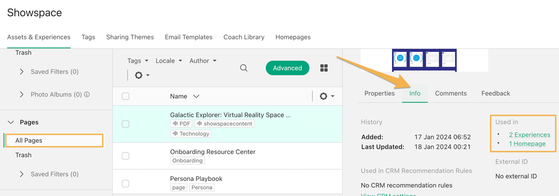This screenshot has height=196, width=559.
Task: Open Galactic Explorer: Virtual Reality Space item
Action: (x=230, y=115)
